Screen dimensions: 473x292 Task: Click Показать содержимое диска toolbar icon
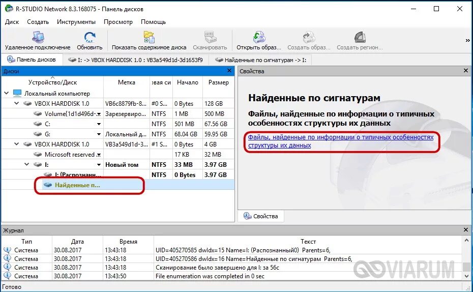tap(149, 37)
